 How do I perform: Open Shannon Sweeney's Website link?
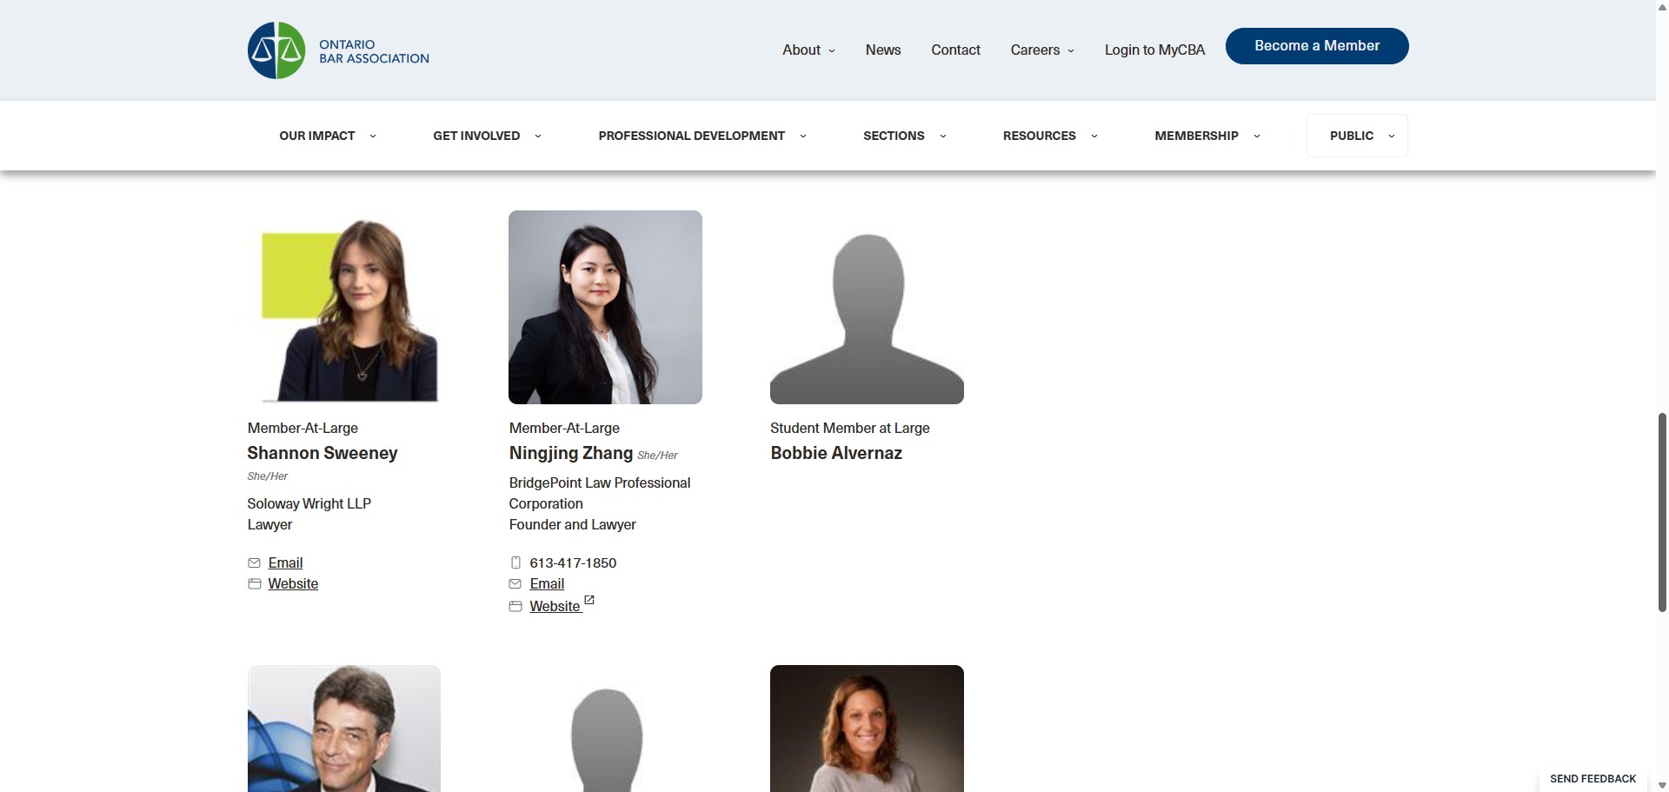(x=293, y=584)
